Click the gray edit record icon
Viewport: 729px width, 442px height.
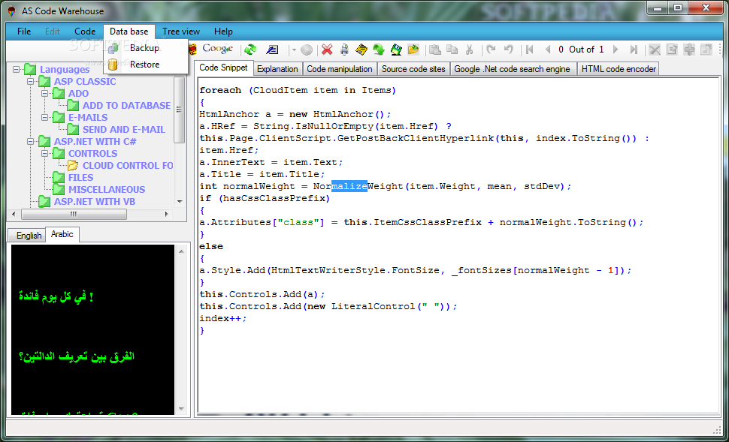(x=672, y=50)
